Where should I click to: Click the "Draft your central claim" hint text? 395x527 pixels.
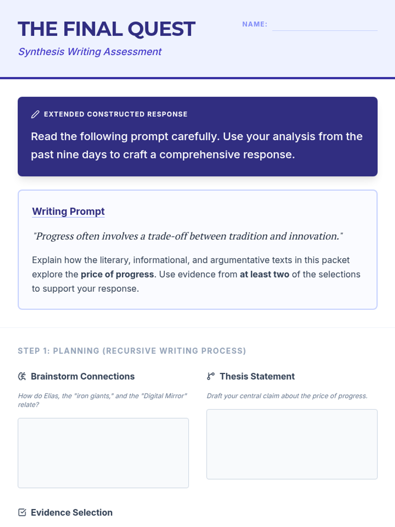click(287, 396)
